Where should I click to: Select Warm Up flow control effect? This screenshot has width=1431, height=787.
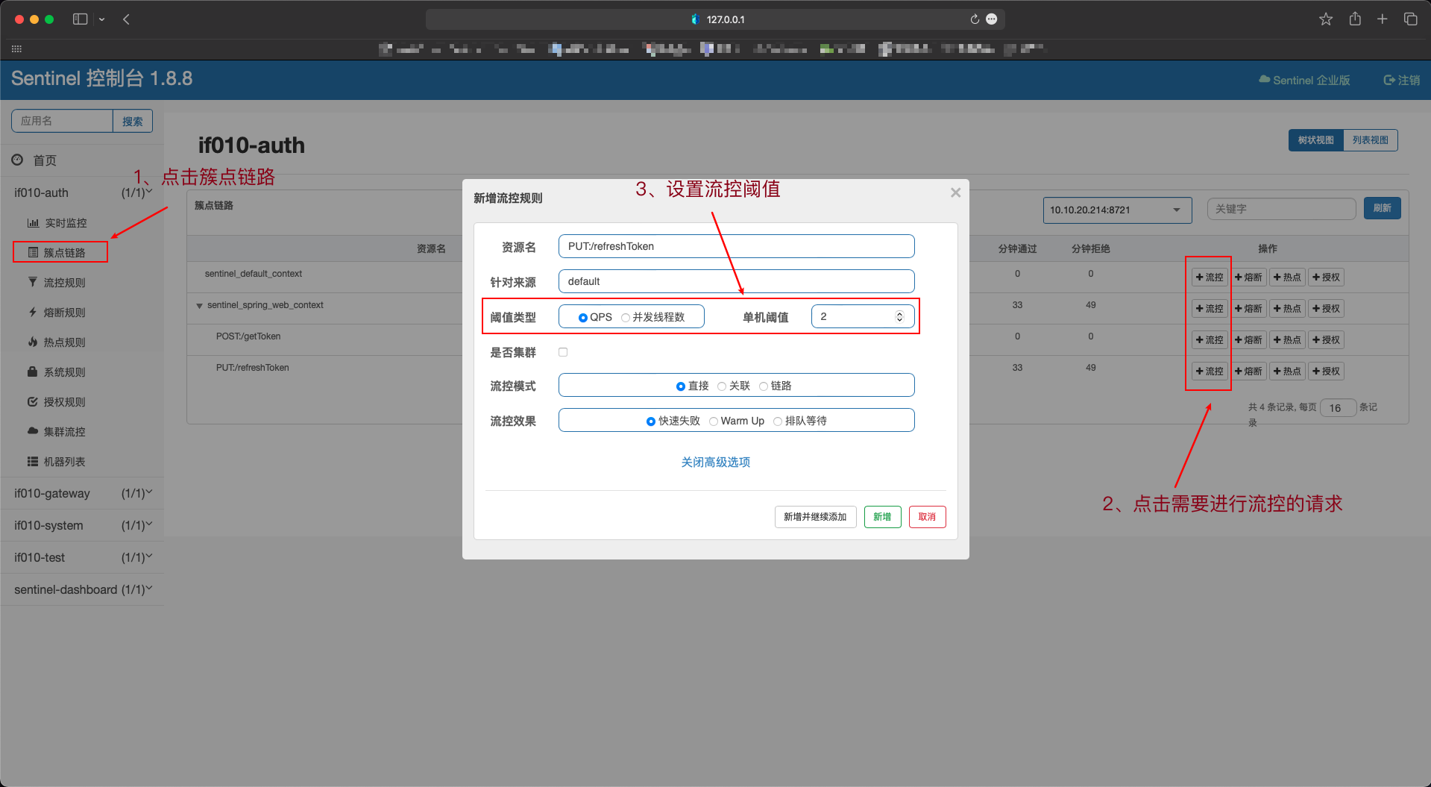(x=714, y=421)
